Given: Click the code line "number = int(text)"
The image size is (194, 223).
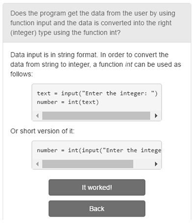Looking at the screenshot, I should (x=68, y=102).
